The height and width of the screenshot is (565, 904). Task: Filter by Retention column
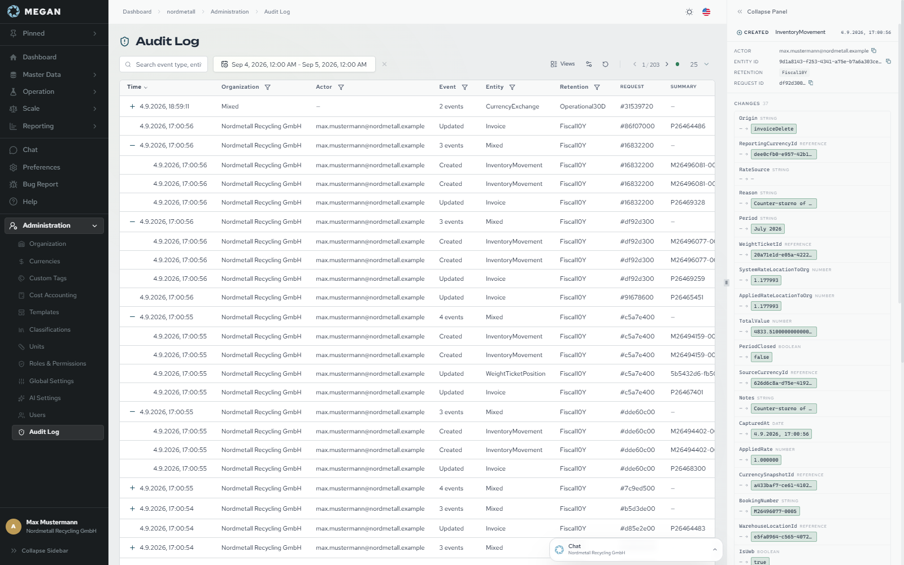tap(597, 88)
